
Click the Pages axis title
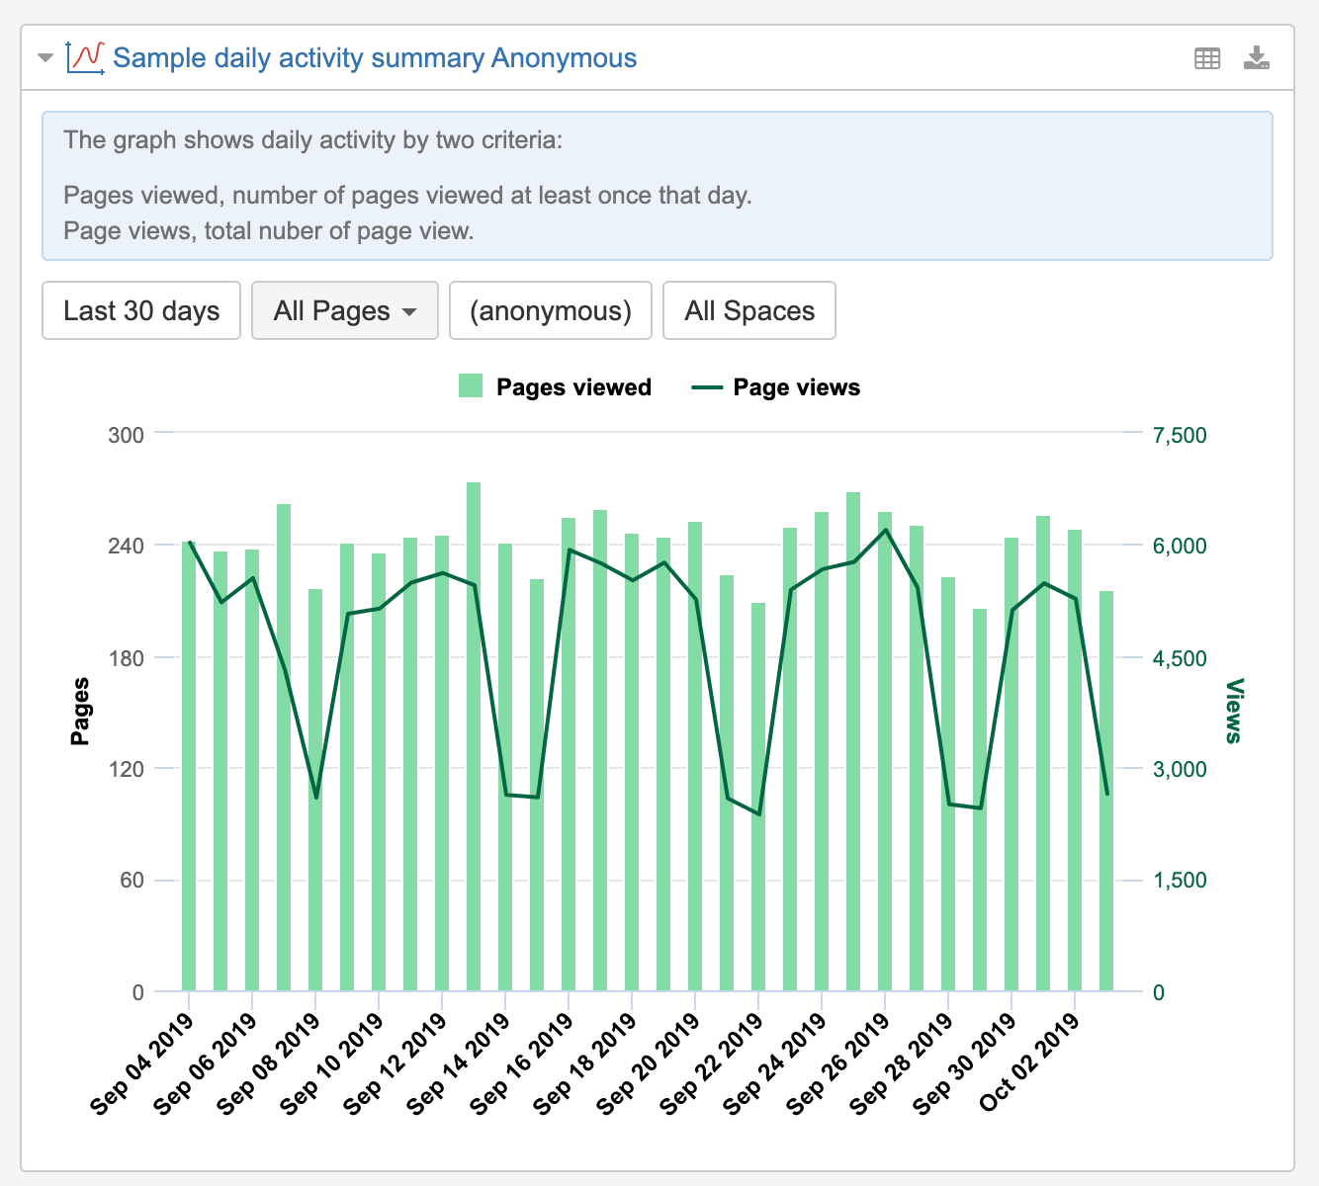pos(80,712)
